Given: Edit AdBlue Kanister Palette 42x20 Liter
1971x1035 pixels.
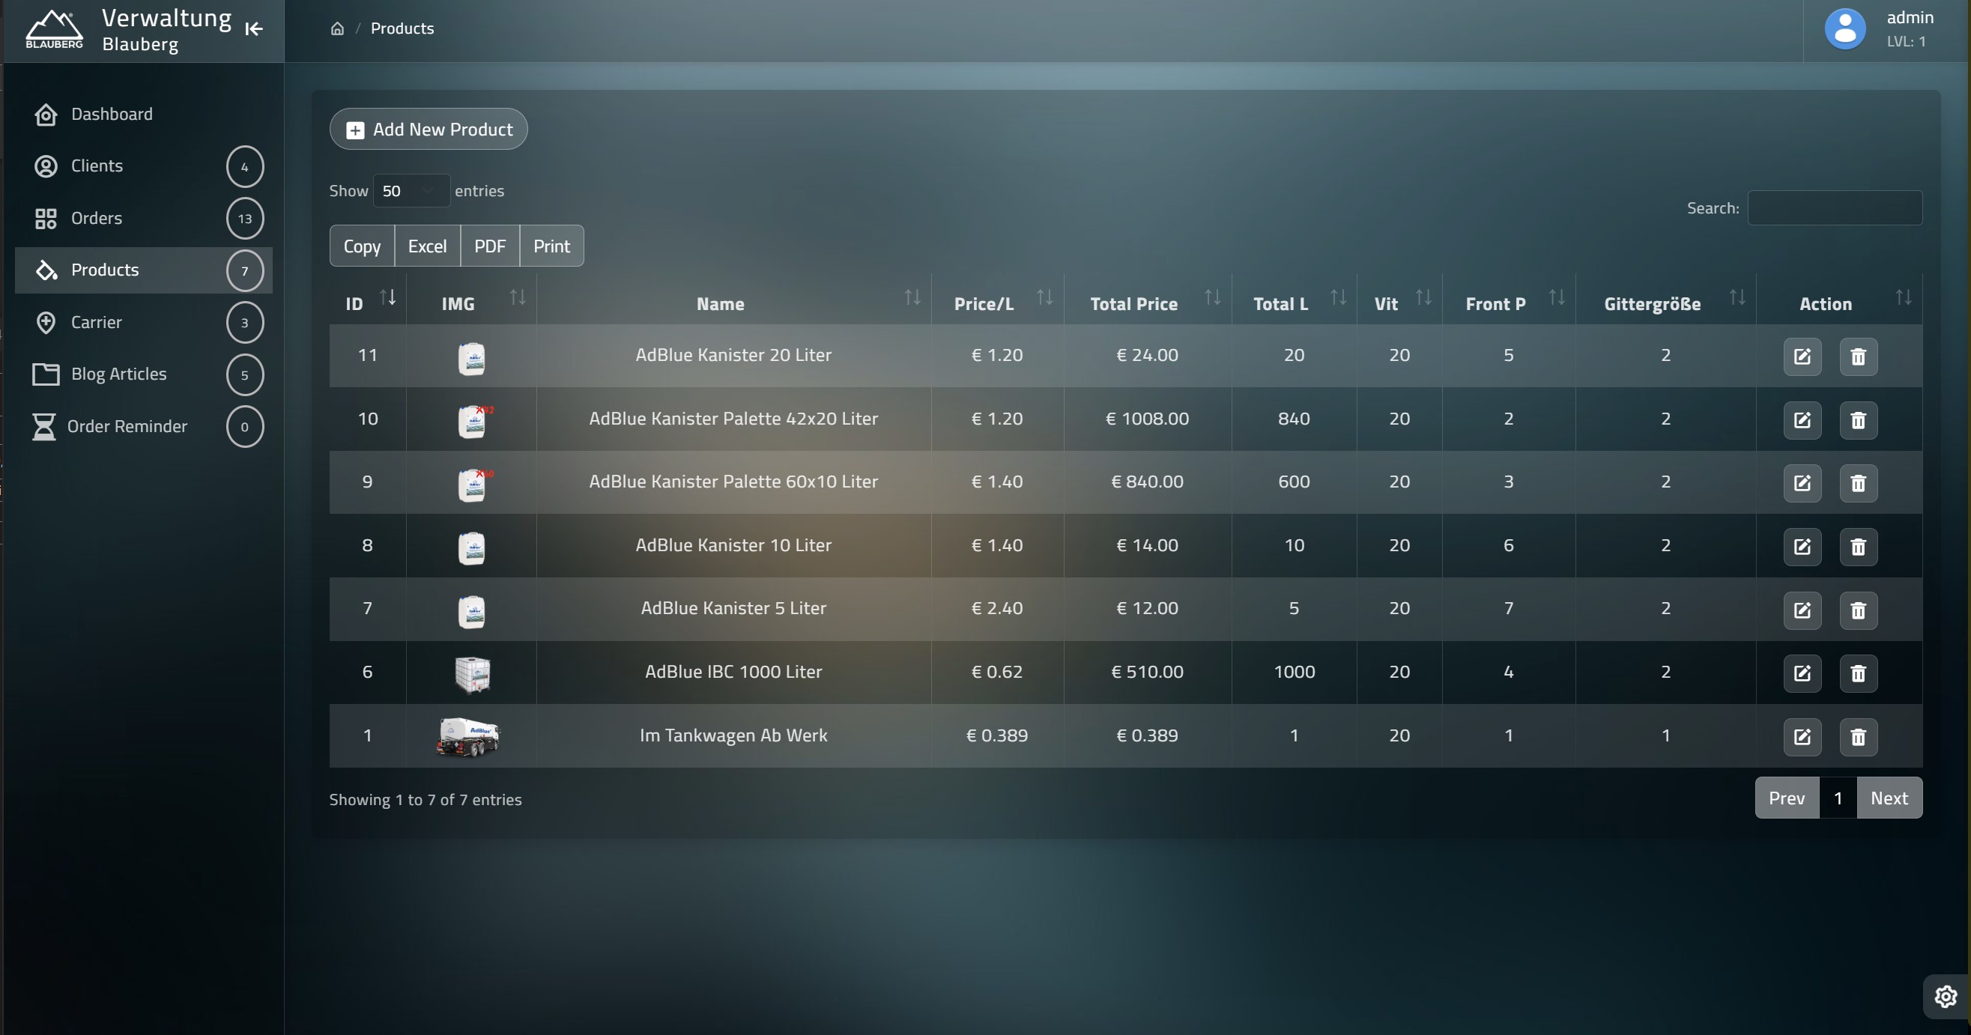Looking at the screenshot, I should coord(1802,420).
